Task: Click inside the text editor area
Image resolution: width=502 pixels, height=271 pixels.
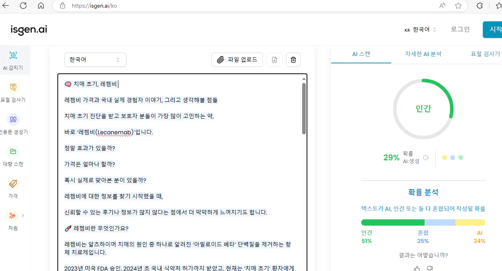Action: pyautogui.click(x=181, y=168)
